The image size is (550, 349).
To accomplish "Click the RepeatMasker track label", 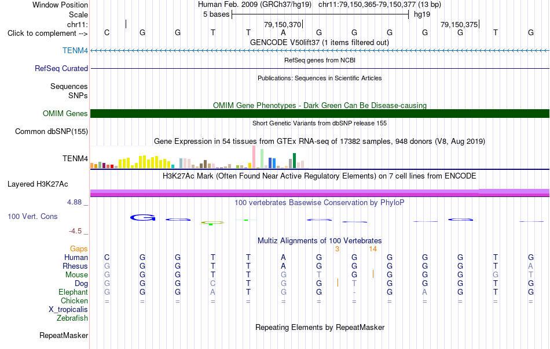I will (x=64, y=335).
